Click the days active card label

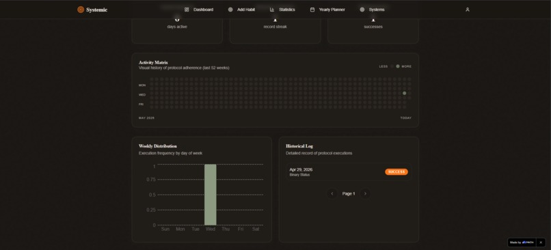tap(177, 27)
